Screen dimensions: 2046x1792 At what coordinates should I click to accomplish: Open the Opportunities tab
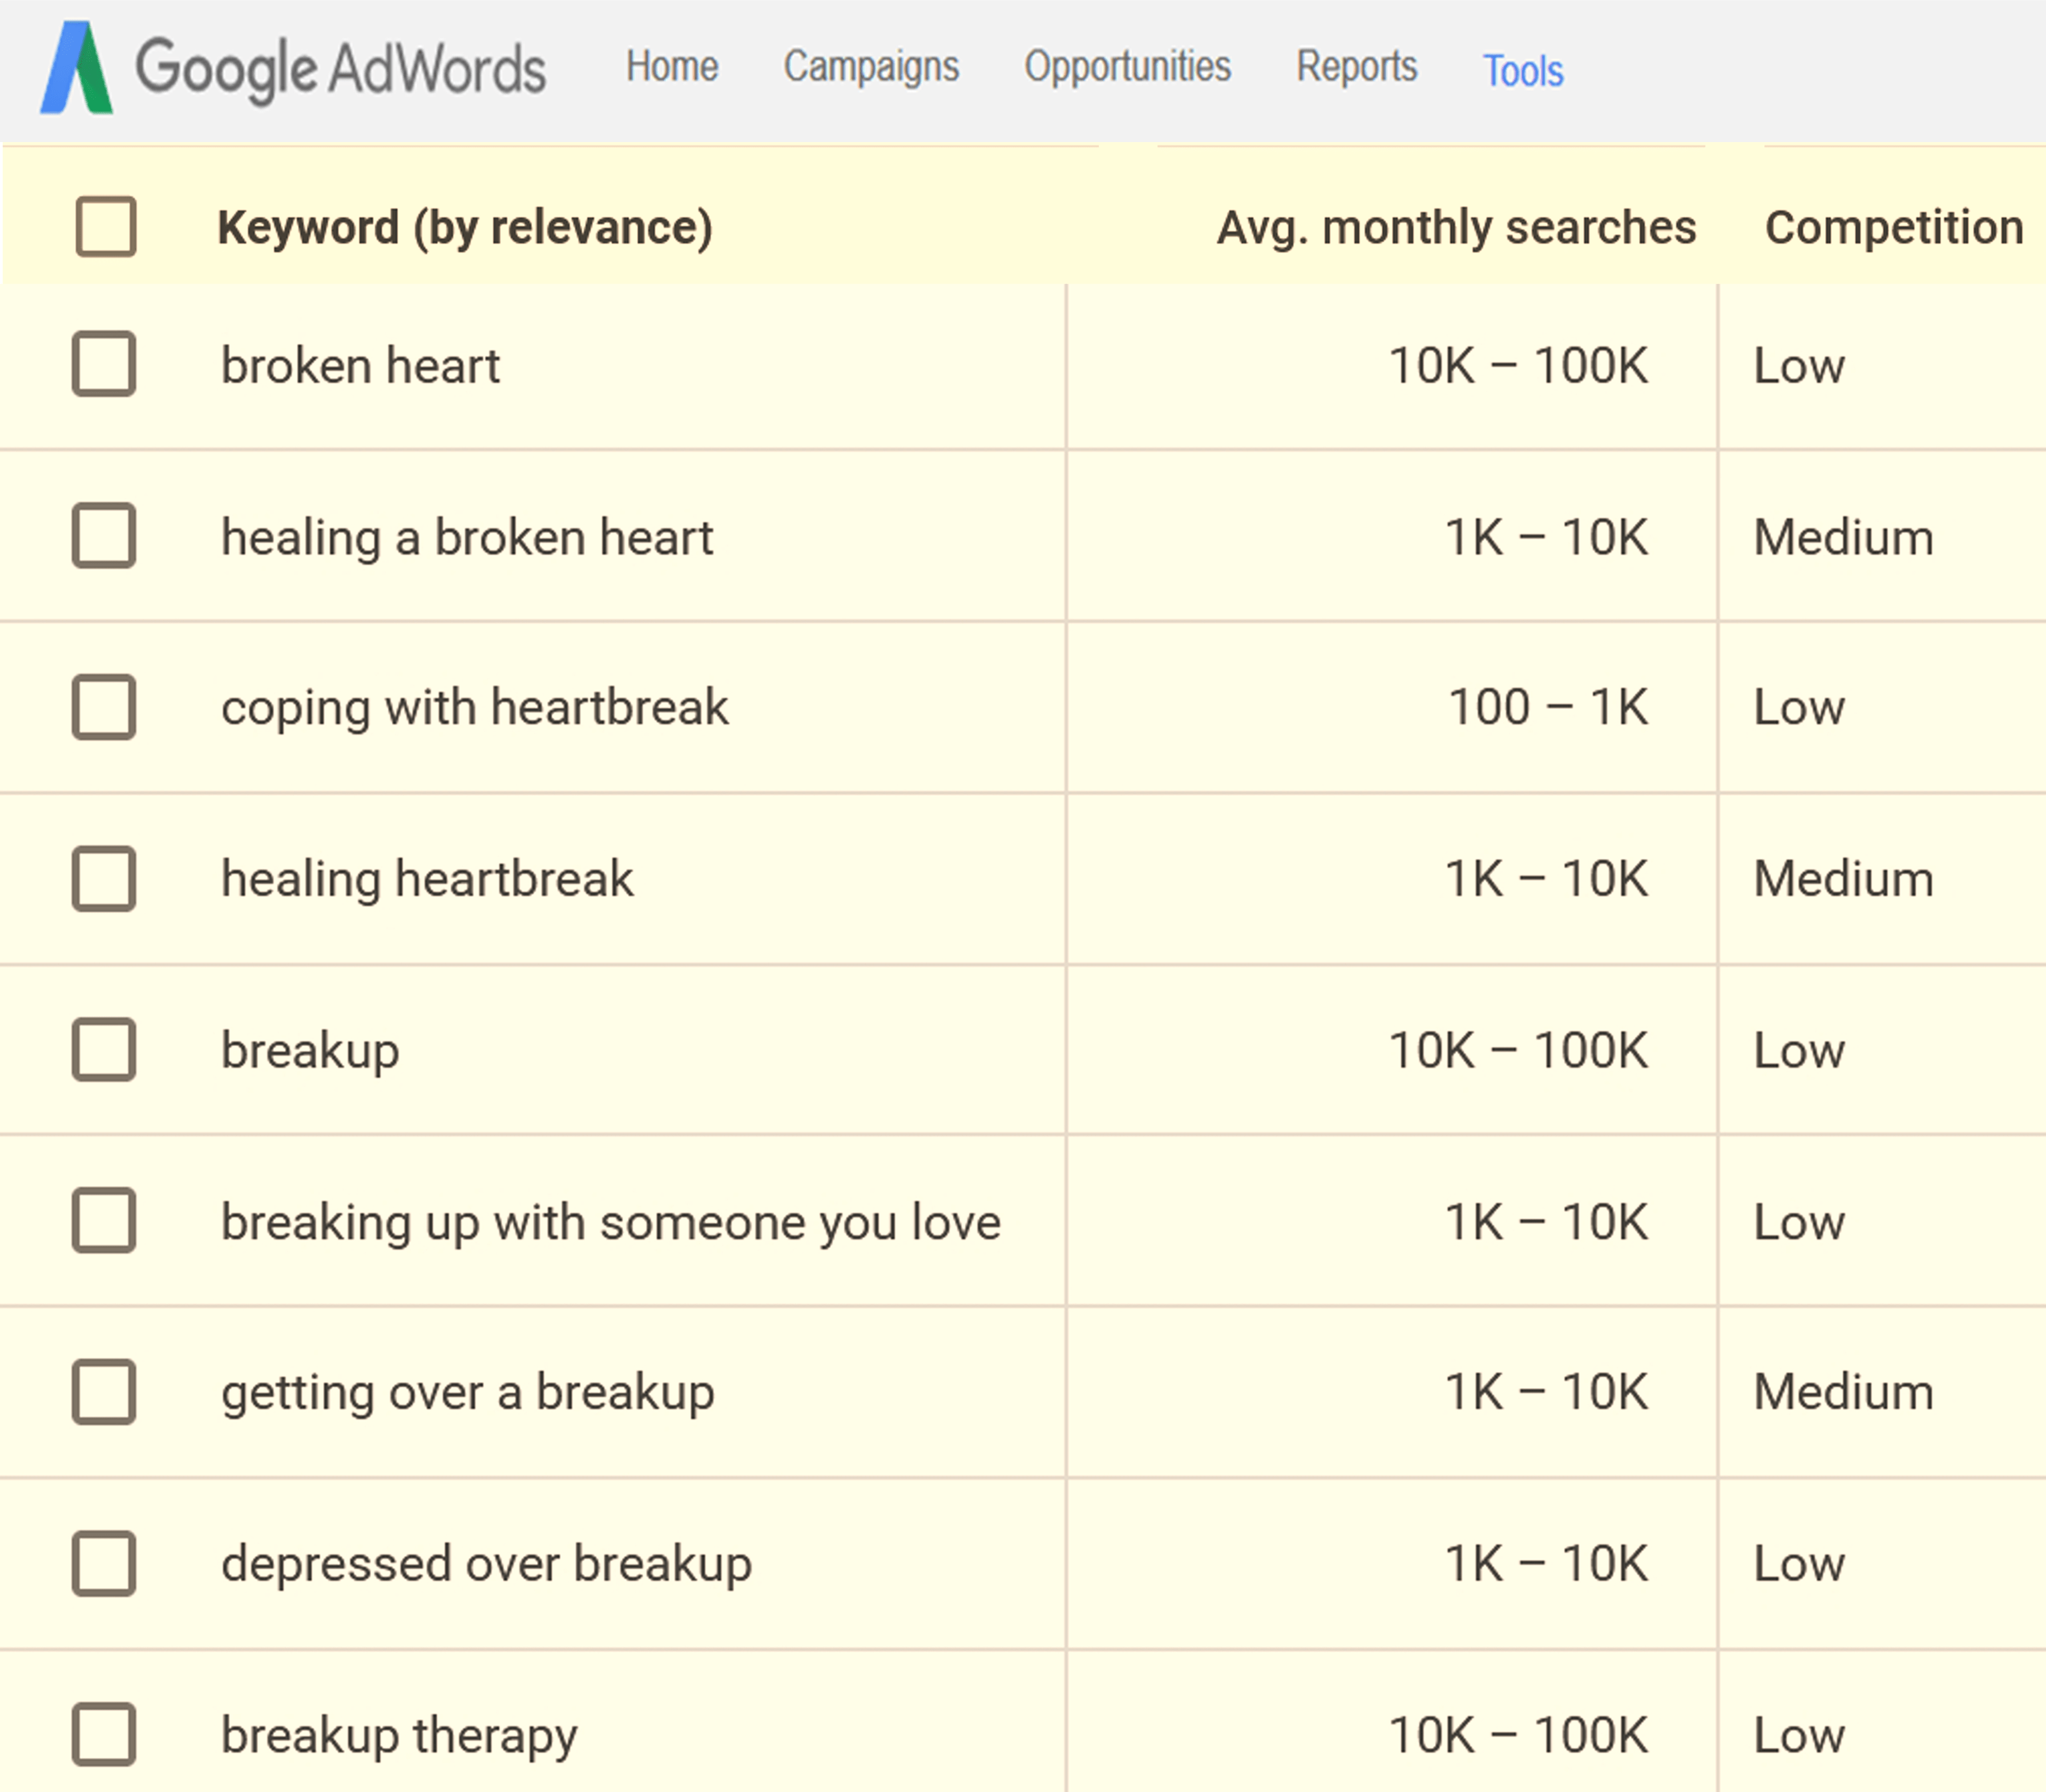(x=1127, y=67)
